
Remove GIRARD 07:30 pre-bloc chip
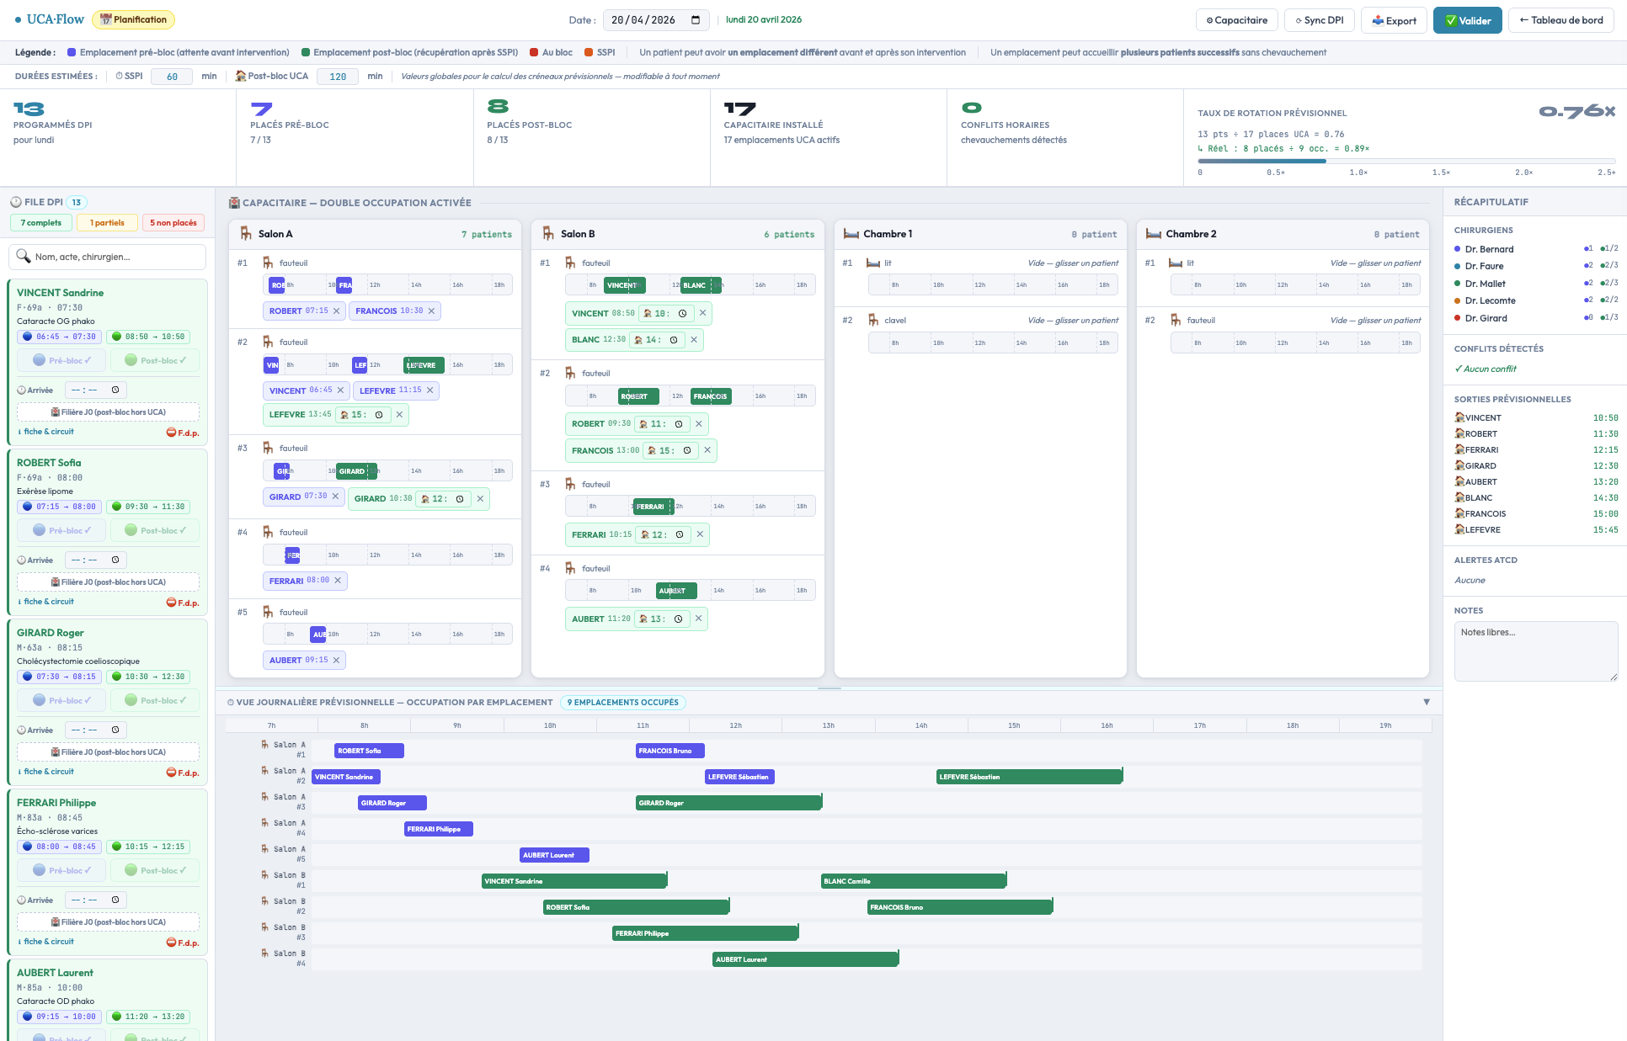coord(335,497)
